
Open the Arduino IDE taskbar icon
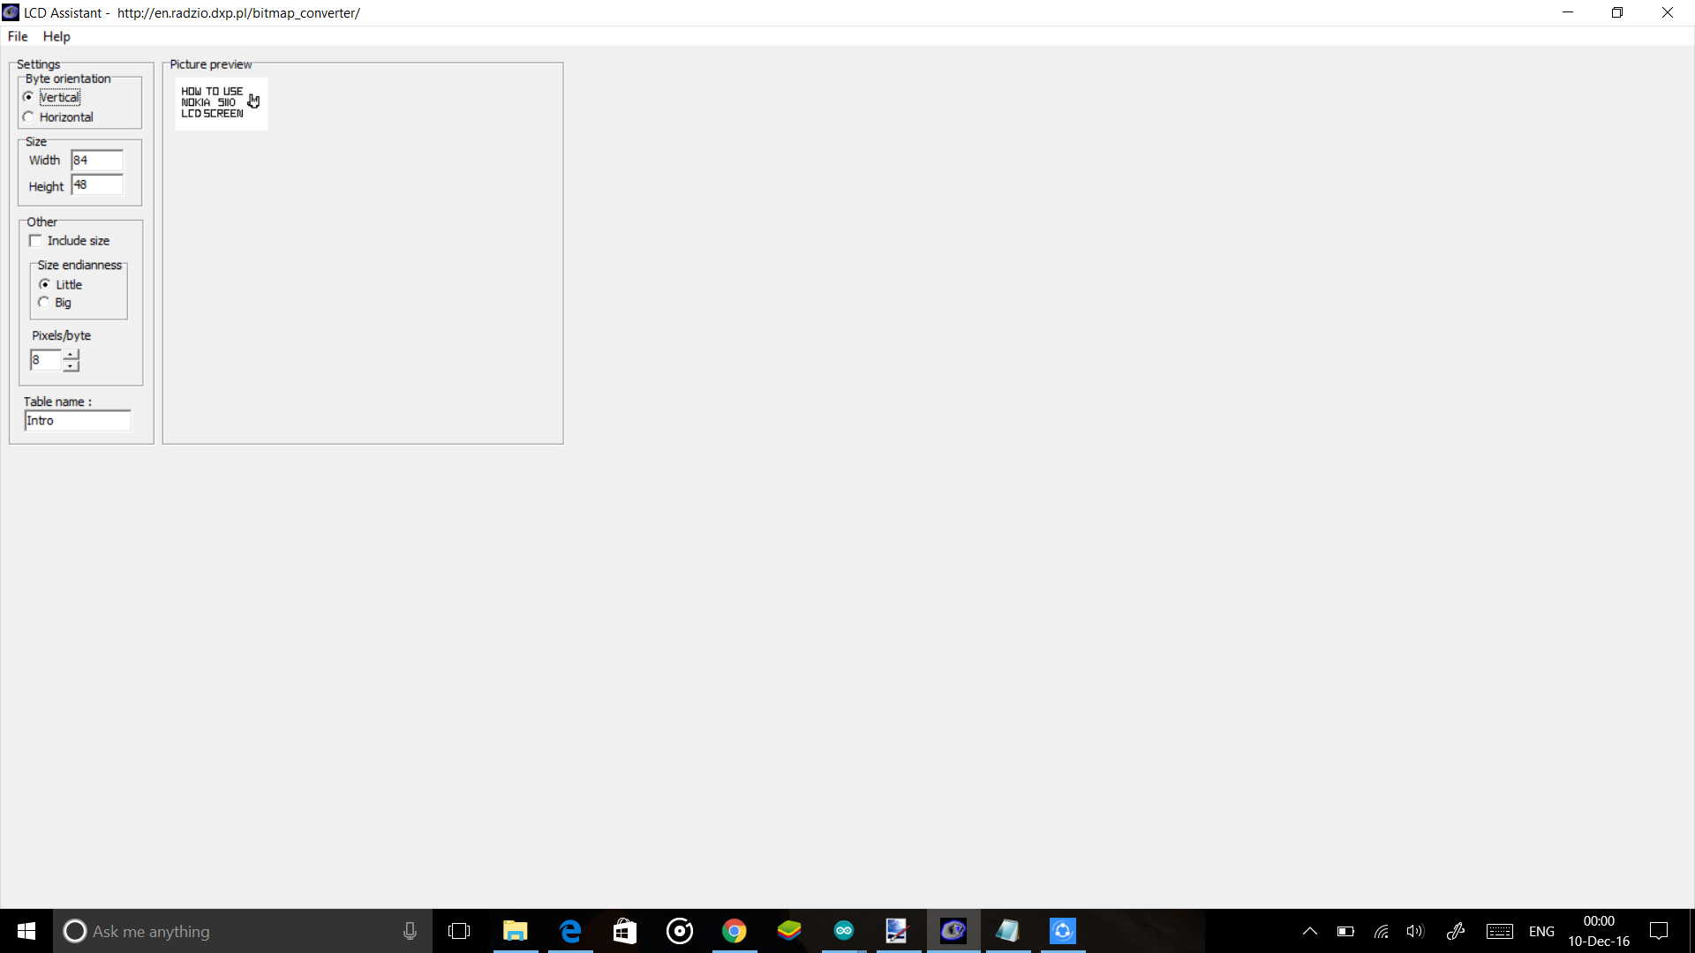coord(844,931)
